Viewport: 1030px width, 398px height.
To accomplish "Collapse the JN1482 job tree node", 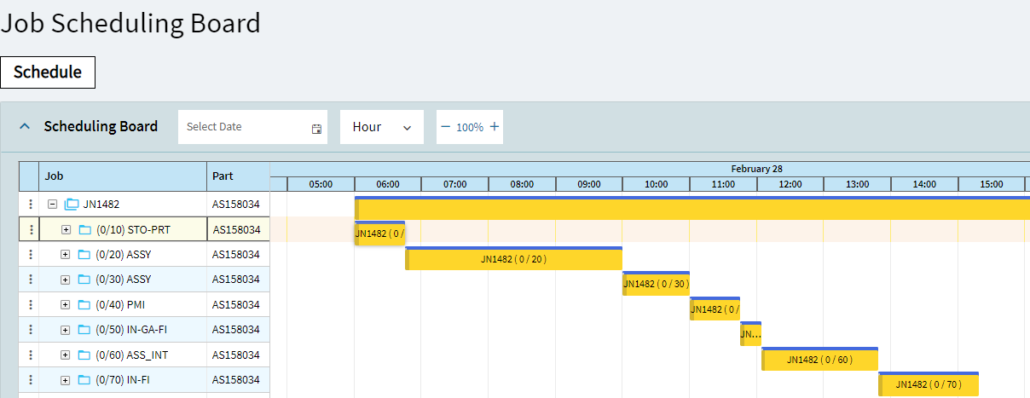I will 53,205.
